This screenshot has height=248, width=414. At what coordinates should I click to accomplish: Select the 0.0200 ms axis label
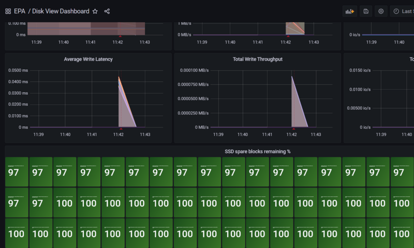[18, 104]
